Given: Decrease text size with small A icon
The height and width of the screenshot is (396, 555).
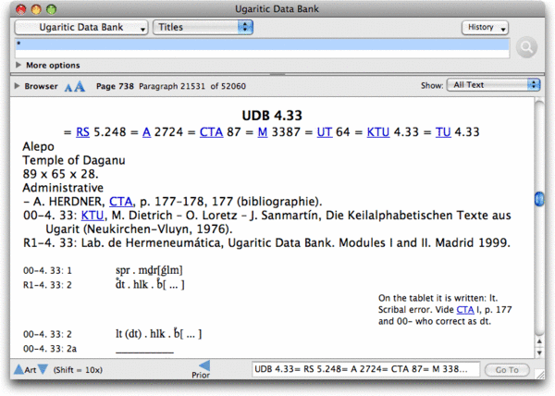Looking at the screenshot, I should tap(68, 87).
